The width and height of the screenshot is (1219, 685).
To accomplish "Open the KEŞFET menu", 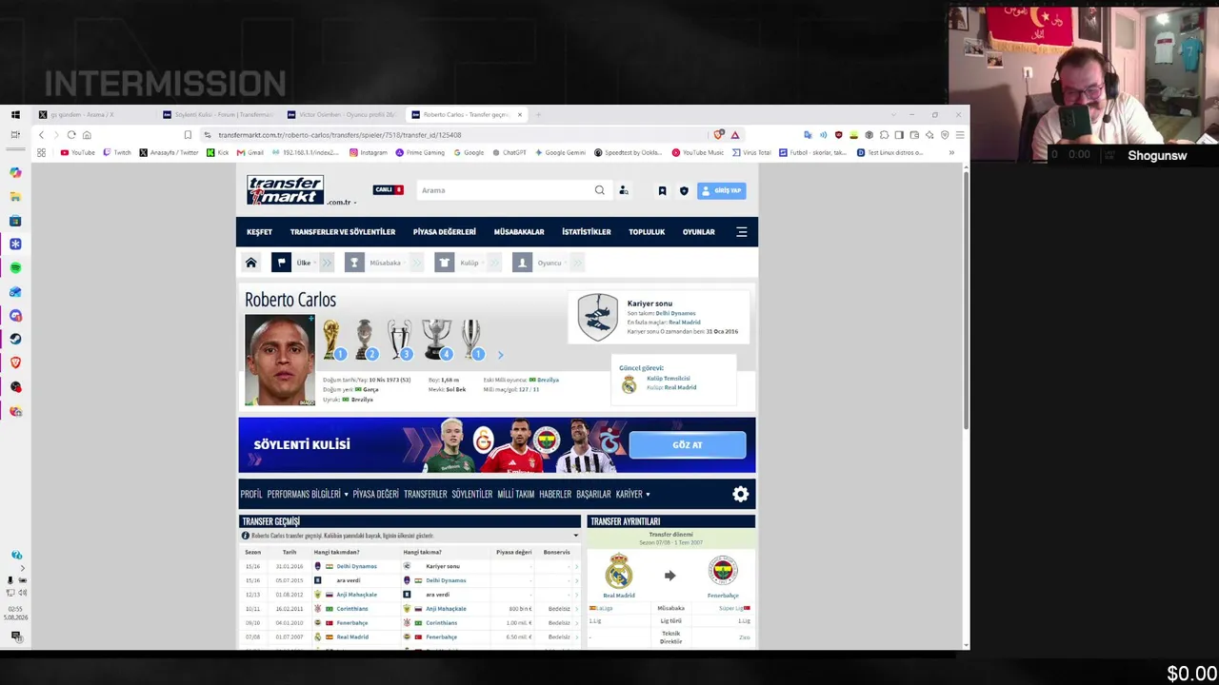I will click(x=259, y=231).
